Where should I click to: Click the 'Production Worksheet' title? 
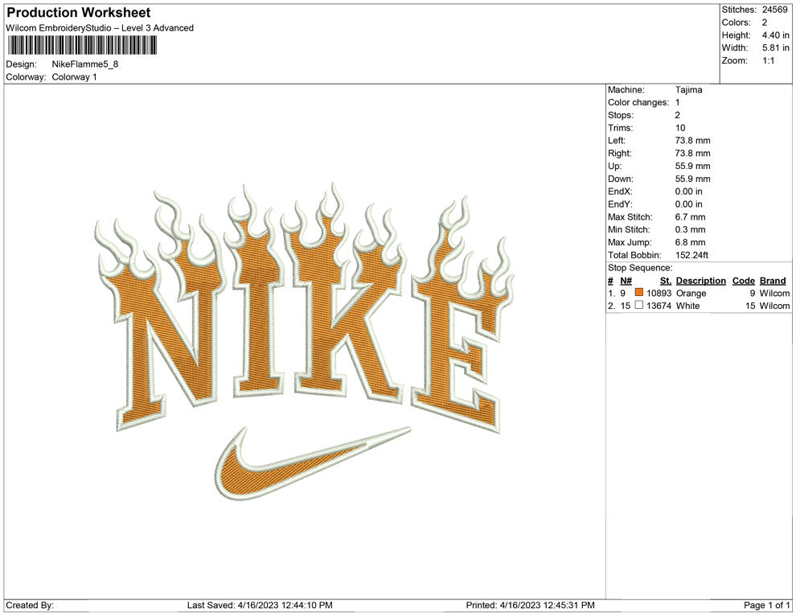(x=79, y=13)
